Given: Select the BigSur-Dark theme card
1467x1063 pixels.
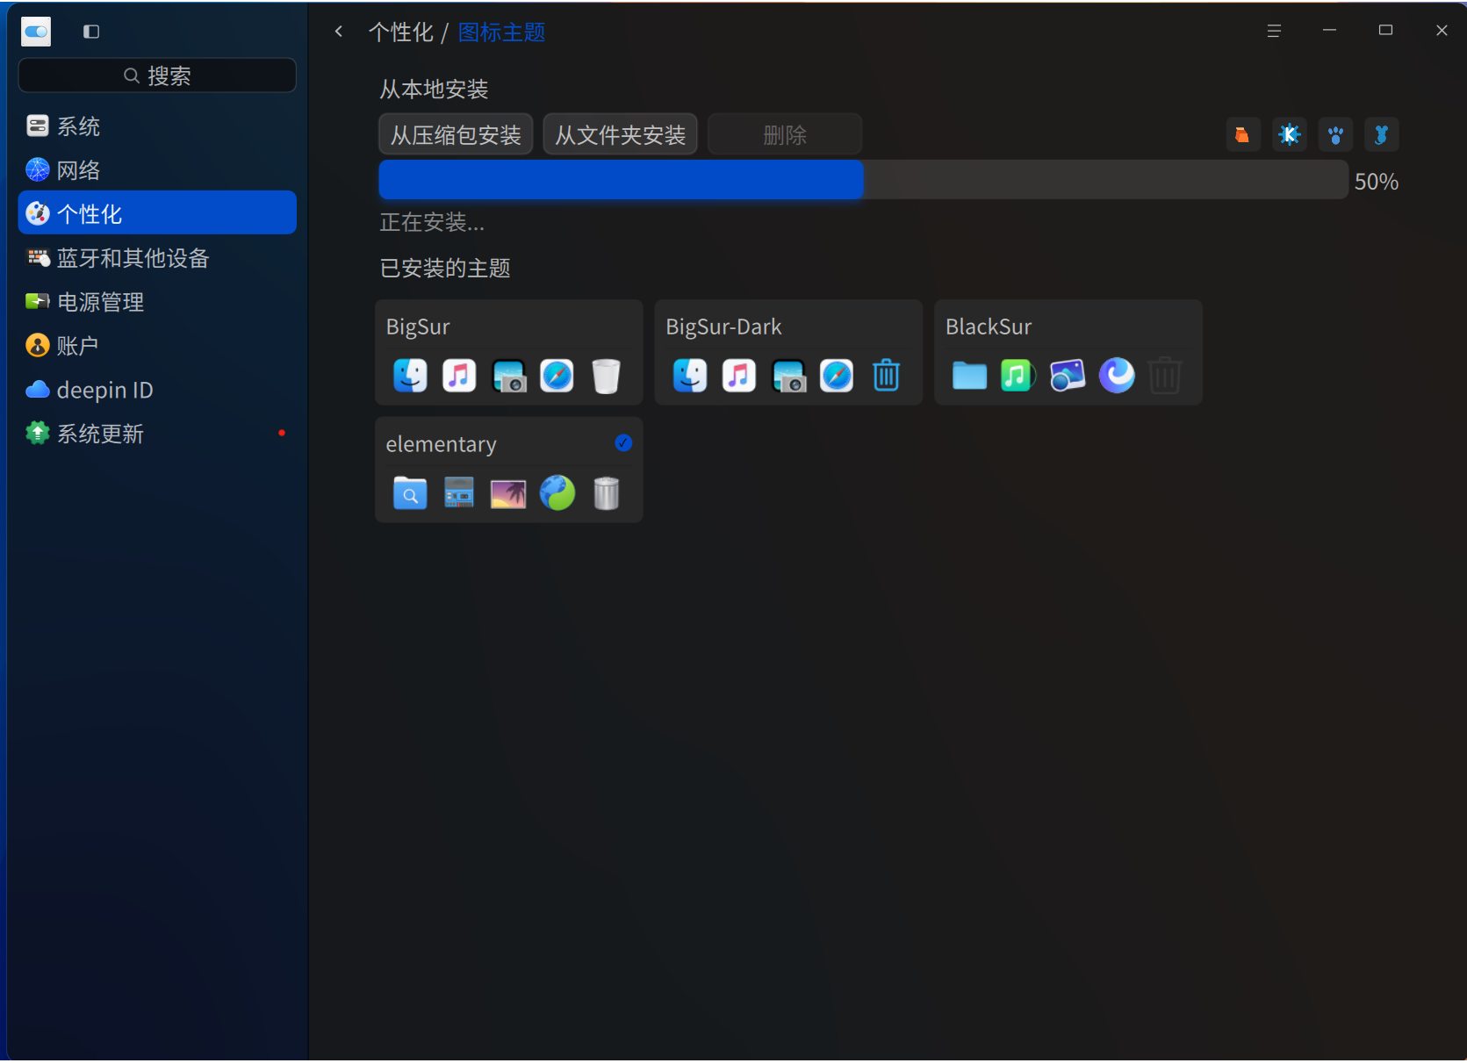Looking at the screenshot, I should [788, 352].
